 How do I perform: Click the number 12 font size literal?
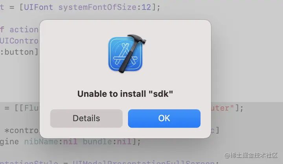pos(146,7)
